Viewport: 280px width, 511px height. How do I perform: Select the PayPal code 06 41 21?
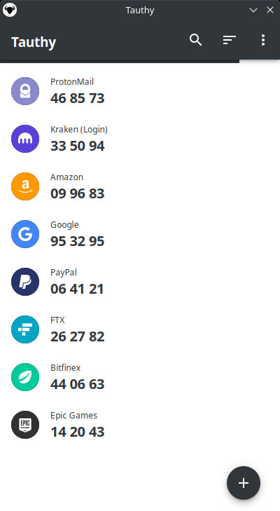(x=77, y=289)
